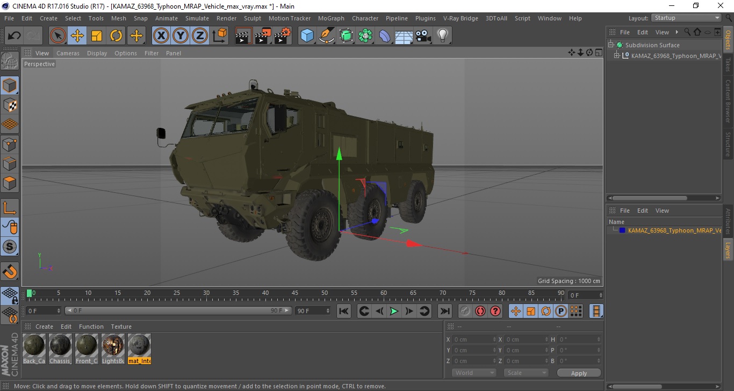Open Scale size mode dropdown
The width and height of the screenshot is (734, 391).
click(x=526, y=373)
